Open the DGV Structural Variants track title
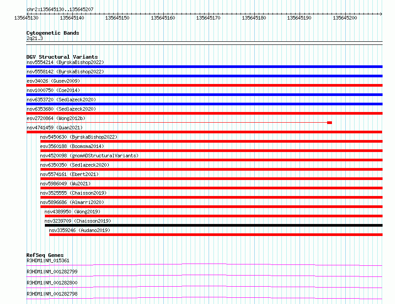The width and height of the screenshot is (395, 304). tap(62, 57)
